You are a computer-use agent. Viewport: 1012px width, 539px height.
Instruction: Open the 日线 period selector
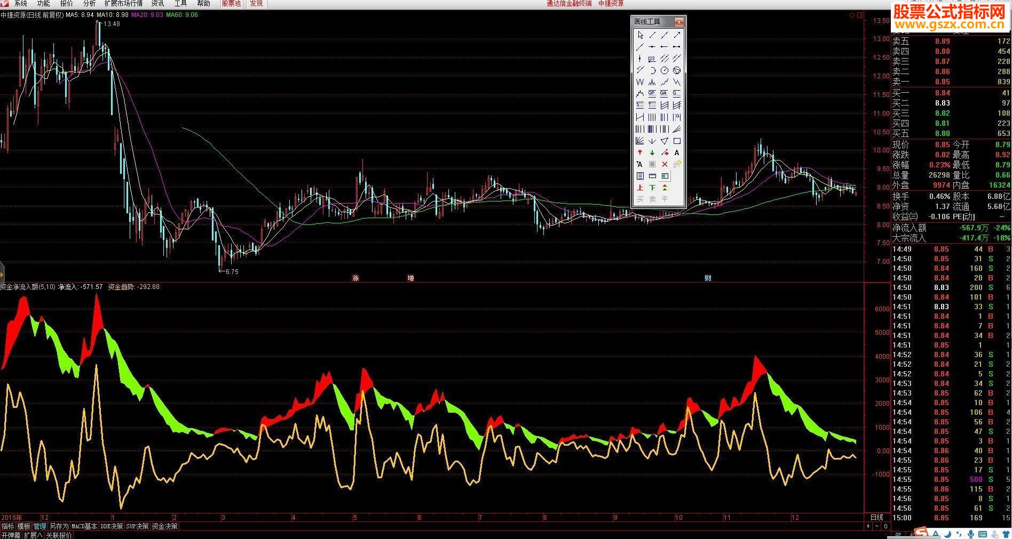(x=877, y=517)
